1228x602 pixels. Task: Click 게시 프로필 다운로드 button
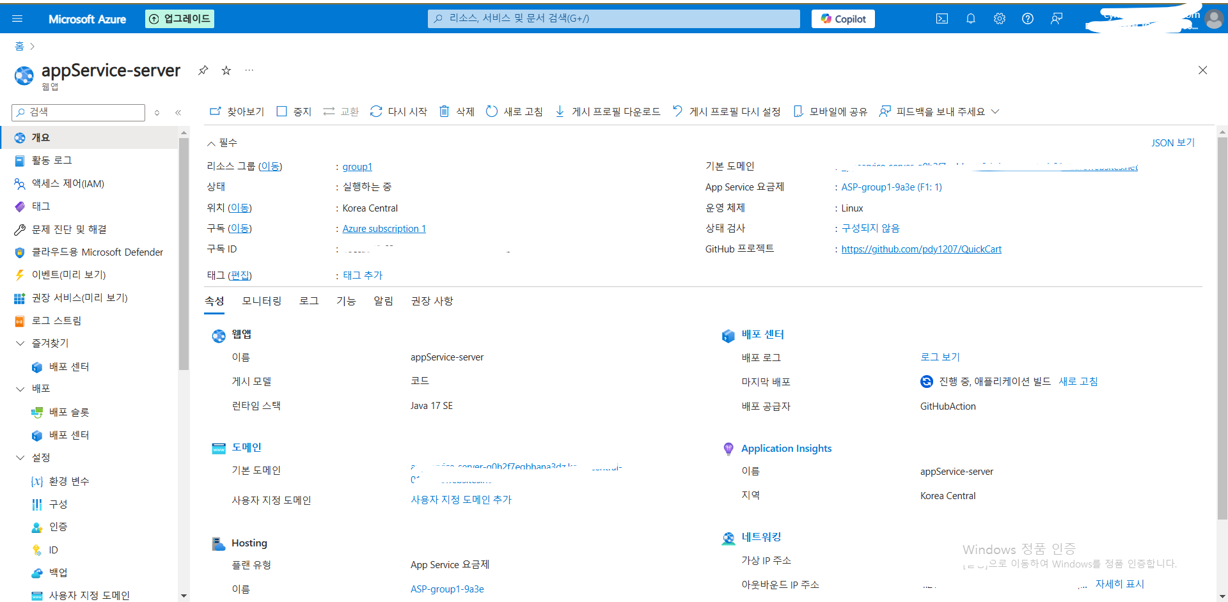[x=607, y=111]
